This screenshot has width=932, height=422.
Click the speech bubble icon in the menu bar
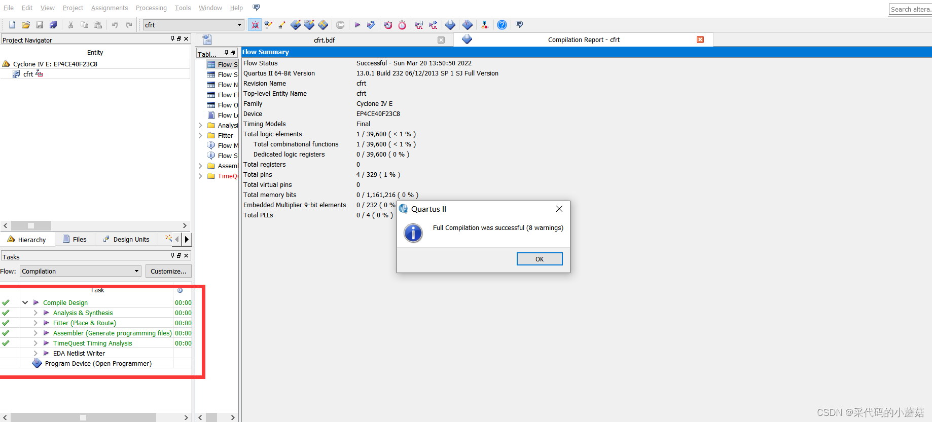tap(256, 8)
